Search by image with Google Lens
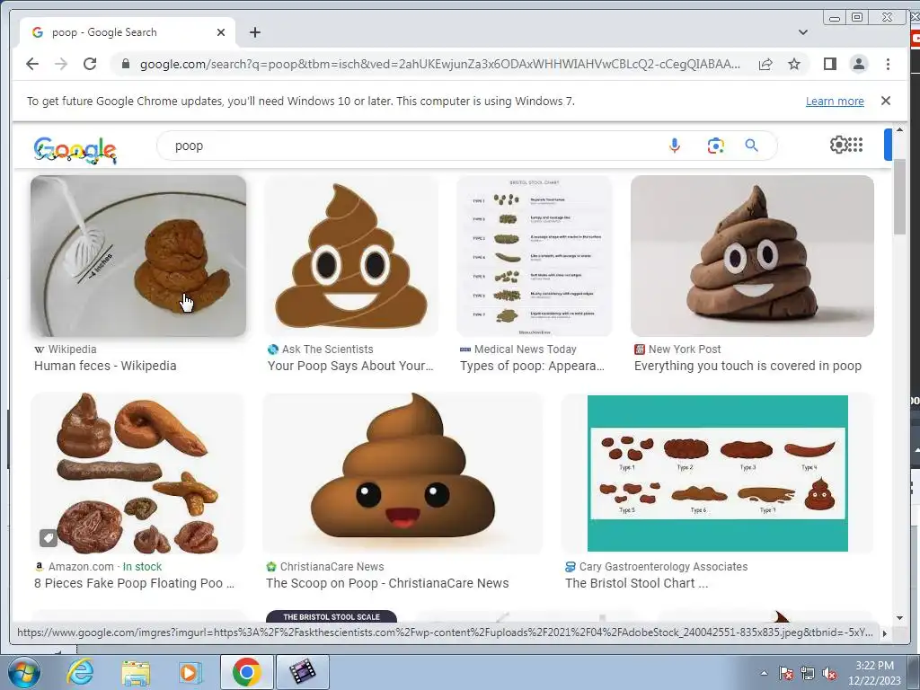 point(715,146)
